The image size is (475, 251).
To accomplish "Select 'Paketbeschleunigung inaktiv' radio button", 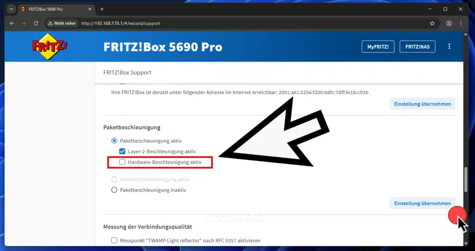I will (114, 190).
